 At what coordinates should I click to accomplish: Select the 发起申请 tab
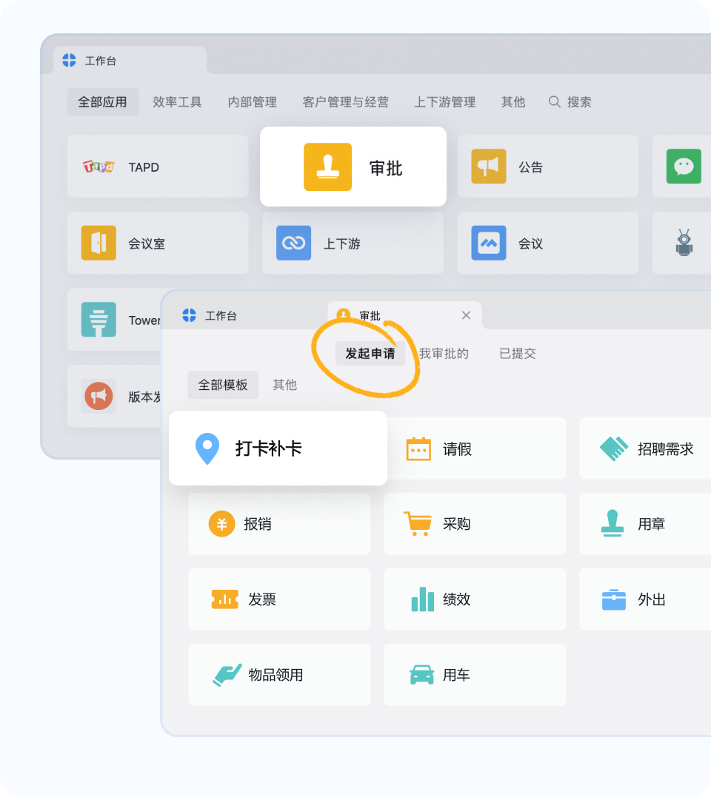pyautogui.click(x=370, y=353)
